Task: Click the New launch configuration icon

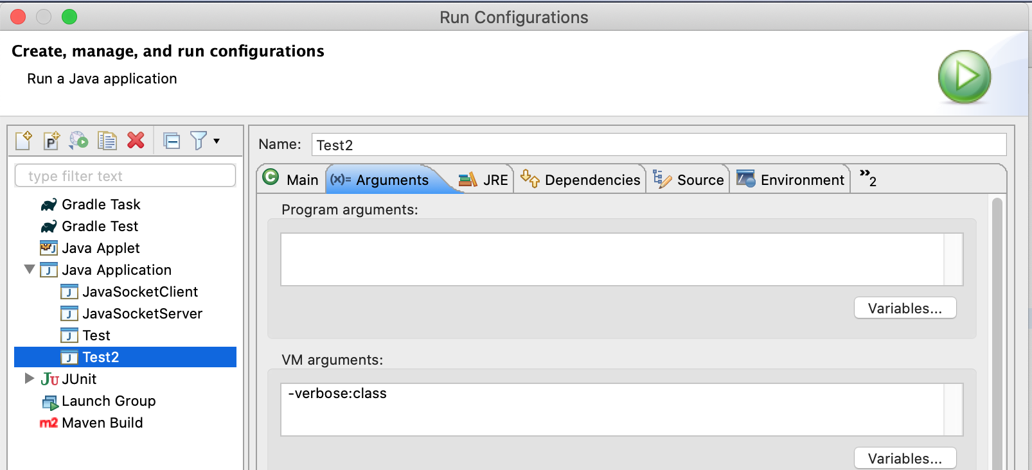Action: [24, 140]
